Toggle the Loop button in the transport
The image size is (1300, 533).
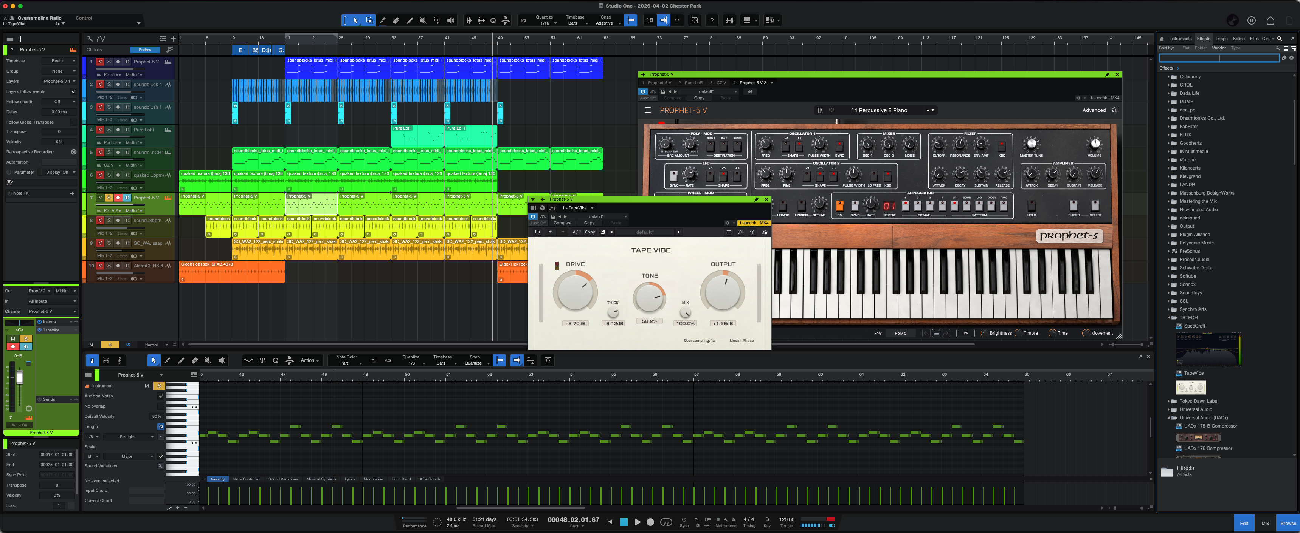coord(666,522)
